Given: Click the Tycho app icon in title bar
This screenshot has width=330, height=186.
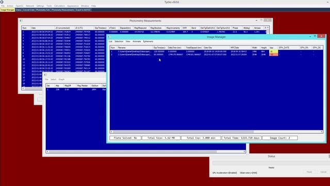Looking at the screenshot, I should 2,2.
